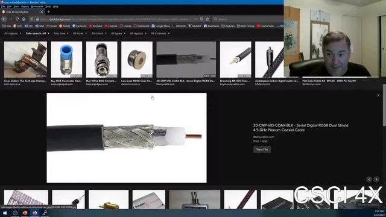Open the Tools menu
The height and width of the screenshot is (217, 386).
tap(48, 7)
